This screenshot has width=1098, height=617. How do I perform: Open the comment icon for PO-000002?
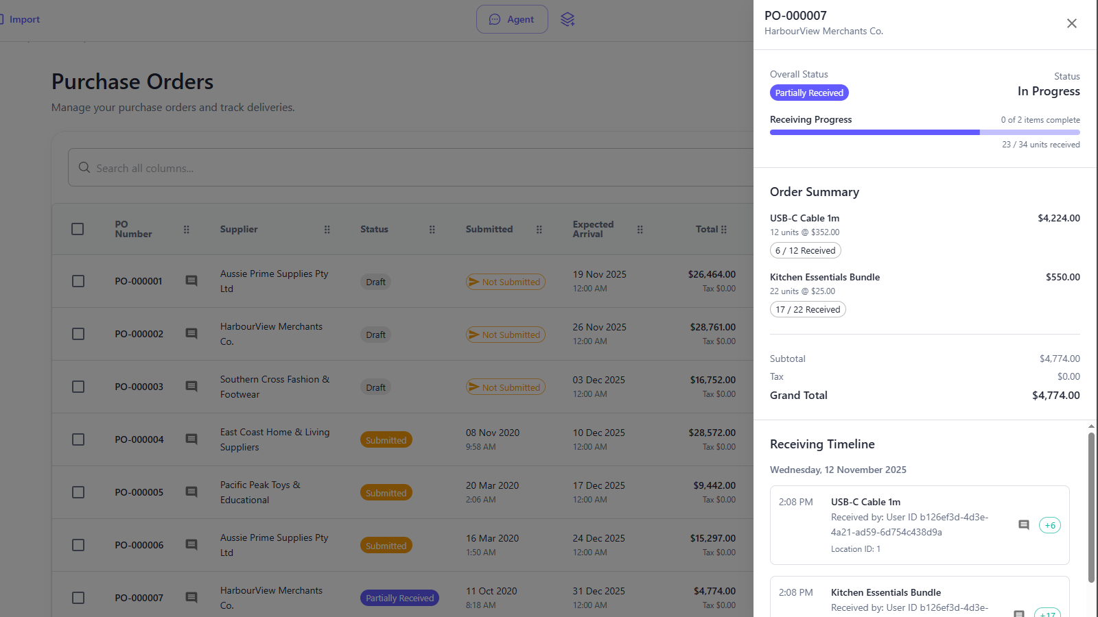pyautogui.click(x=191, y=334)
